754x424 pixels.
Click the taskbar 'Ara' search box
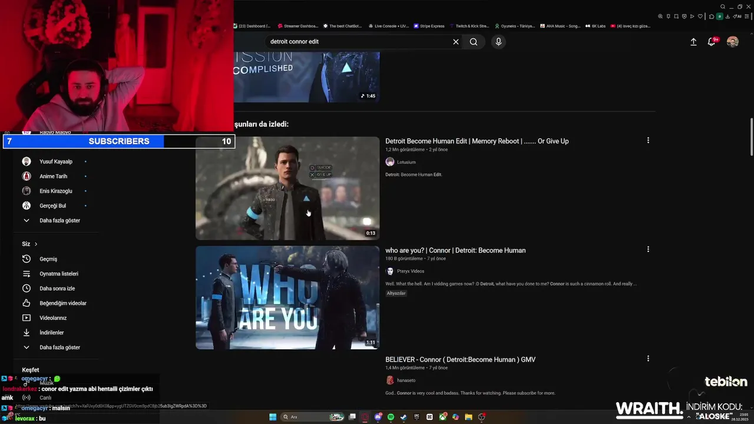pyautogui.click(x=313, y=417)
